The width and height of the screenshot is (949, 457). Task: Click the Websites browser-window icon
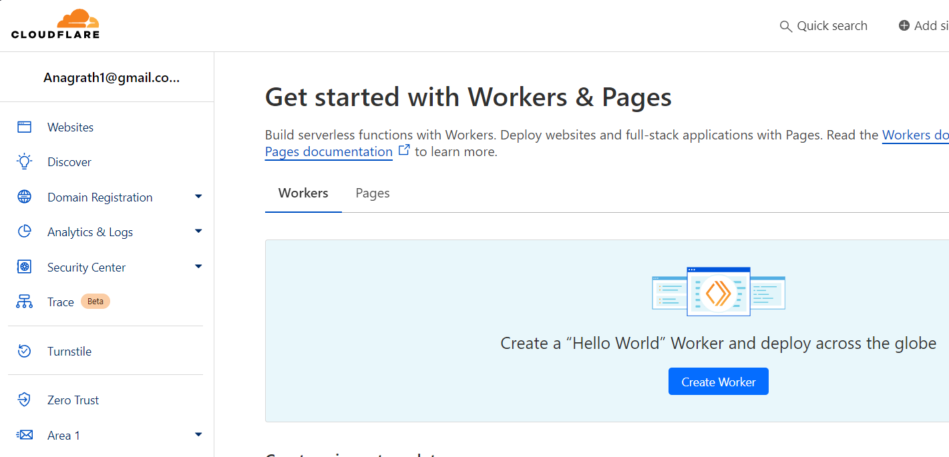point(25,127)
